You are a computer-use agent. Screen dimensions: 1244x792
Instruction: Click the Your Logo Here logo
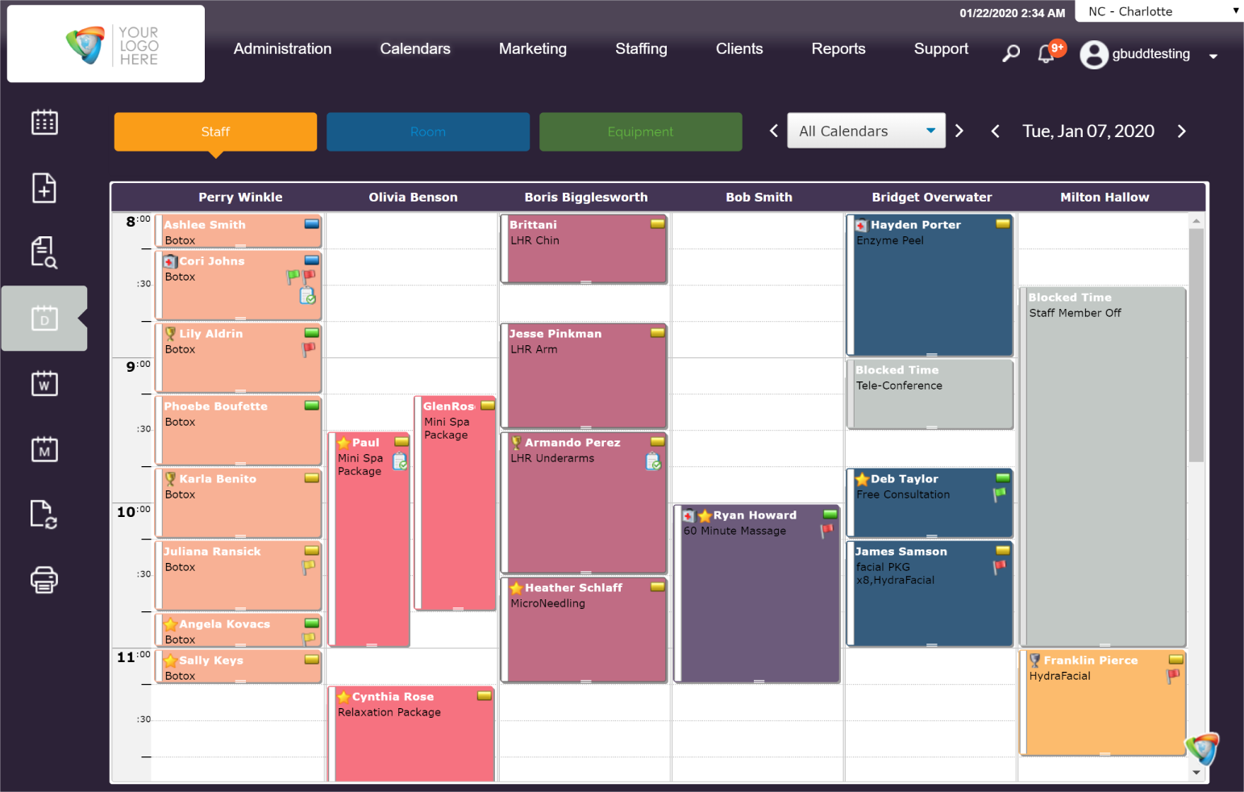coord(106,44)
